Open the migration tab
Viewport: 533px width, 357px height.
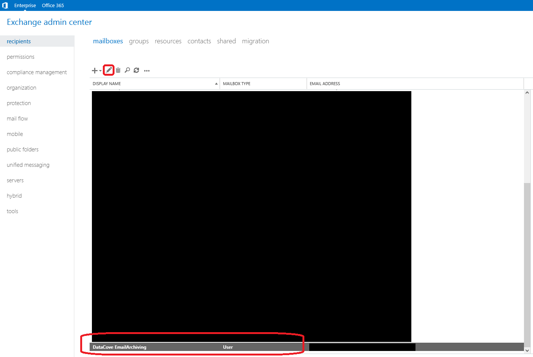point(255,41)
